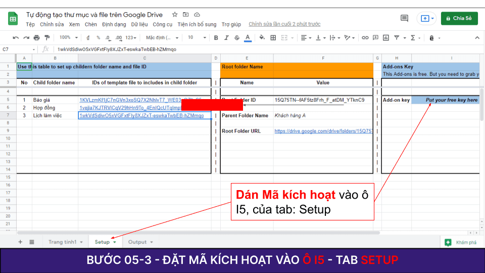Expand the Setup sheet tab menu arrow
The image size is (485, 273).
(115, 242)
